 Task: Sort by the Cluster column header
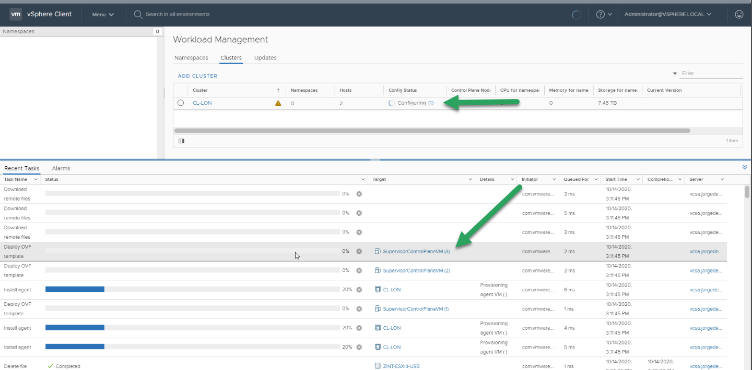click(200, 90)
